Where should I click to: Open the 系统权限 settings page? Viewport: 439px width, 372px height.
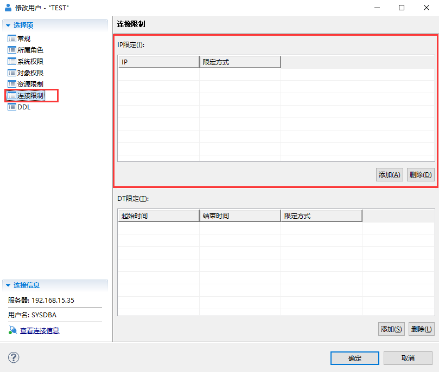(x=30, y=61)
